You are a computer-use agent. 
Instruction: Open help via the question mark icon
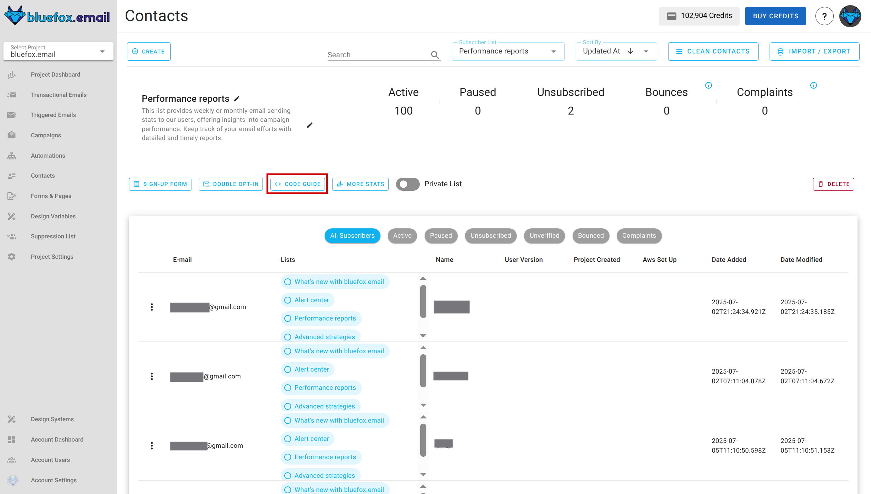pos(825,16)
